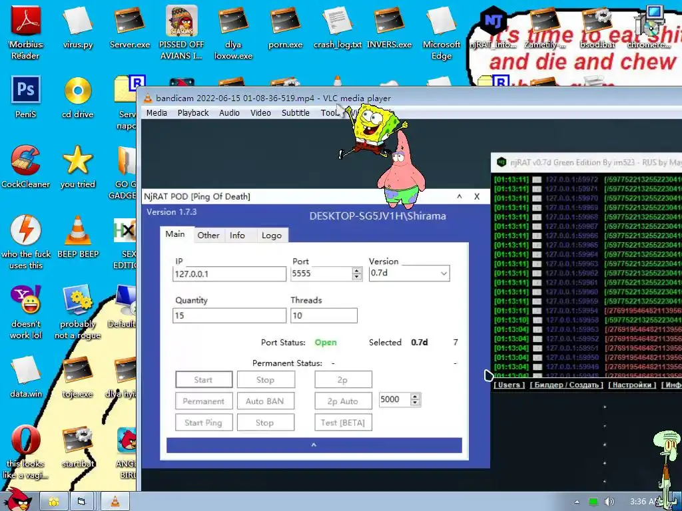Open the [Users] tab in njRAT

(510, 385)
